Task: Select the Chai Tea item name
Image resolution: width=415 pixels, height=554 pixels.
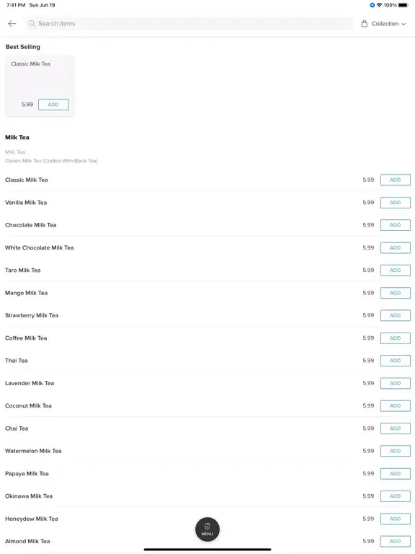Action: click(17, 428)
